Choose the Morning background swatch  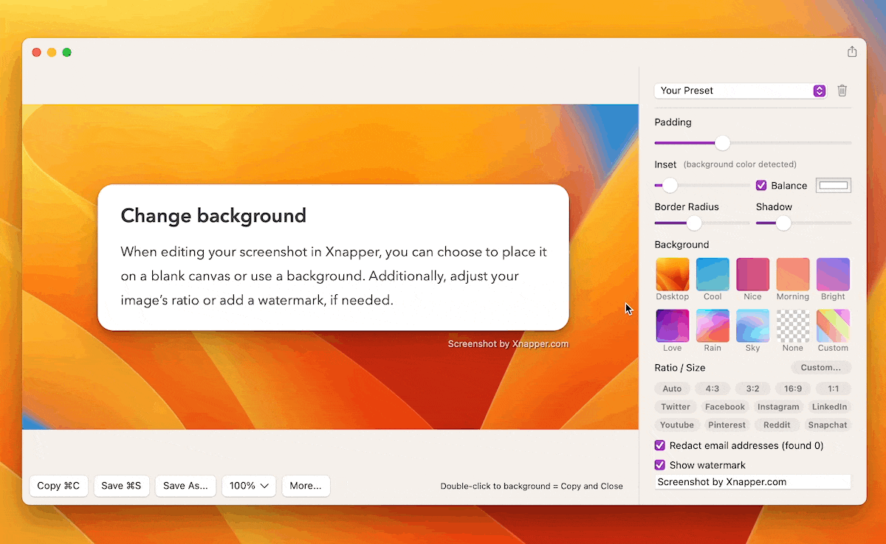click(793, 274)
